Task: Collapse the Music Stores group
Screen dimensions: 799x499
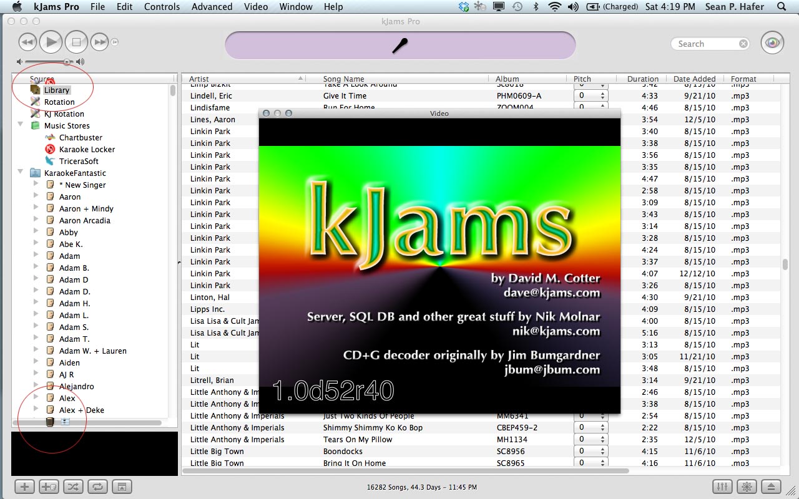Action: pos(21,125)
